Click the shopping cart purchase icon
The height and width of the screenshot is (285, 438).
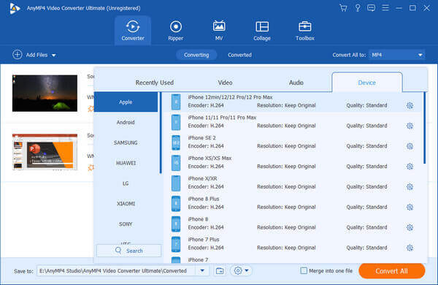coord(343,8)
